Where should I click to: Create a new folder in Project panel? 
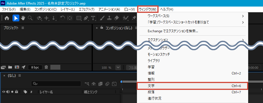(x=10, y=67)
